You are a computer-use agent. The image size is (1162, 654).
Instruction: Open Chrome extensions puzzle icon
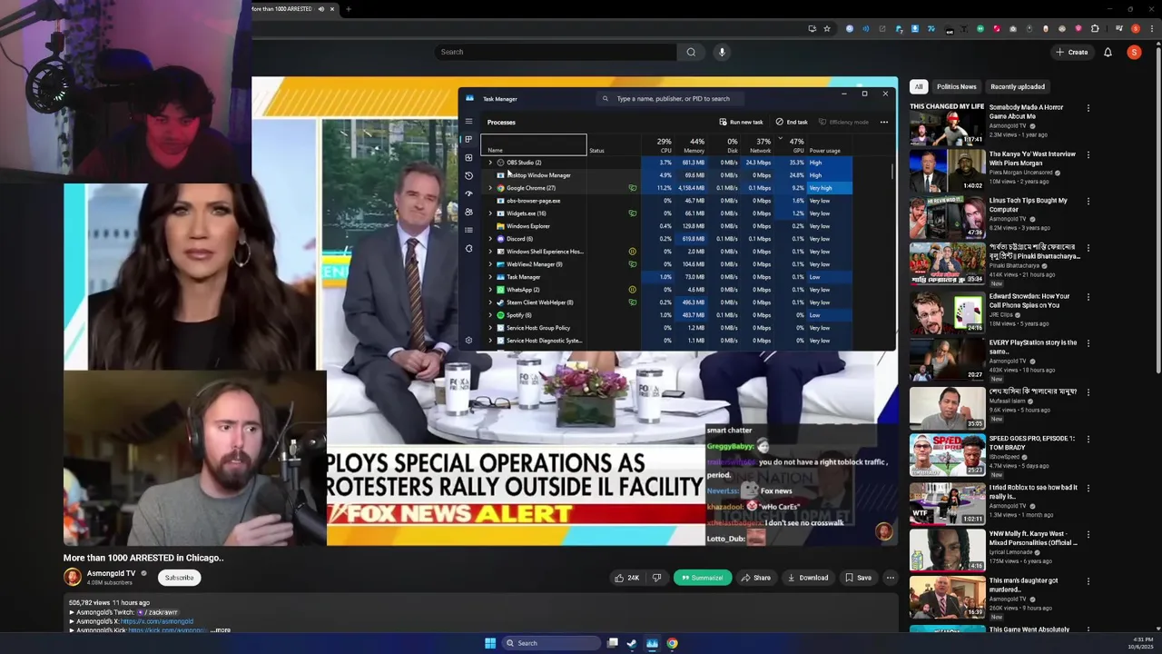point(1095,29)
